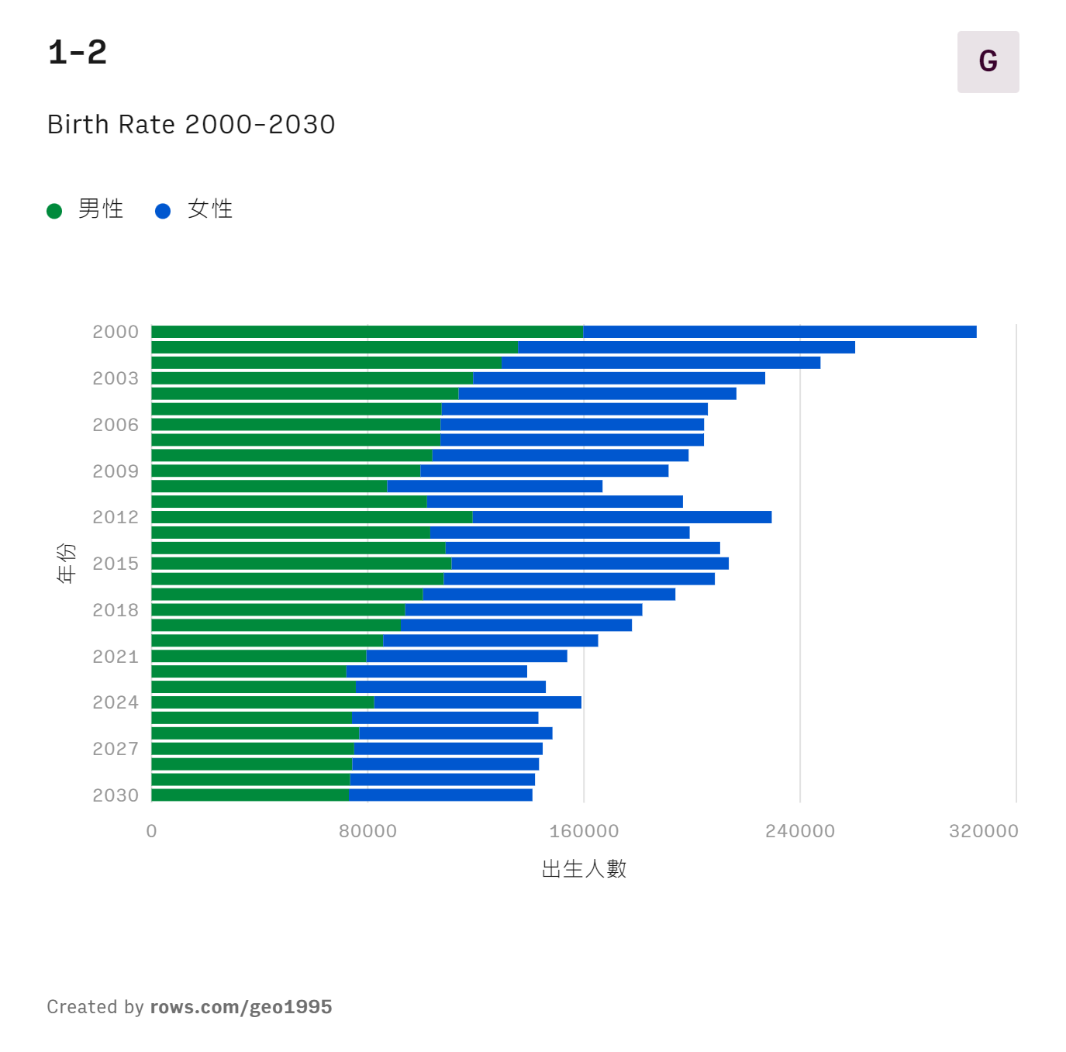
Task: Click the 出生人數 x-axis title
Action: 584,869
